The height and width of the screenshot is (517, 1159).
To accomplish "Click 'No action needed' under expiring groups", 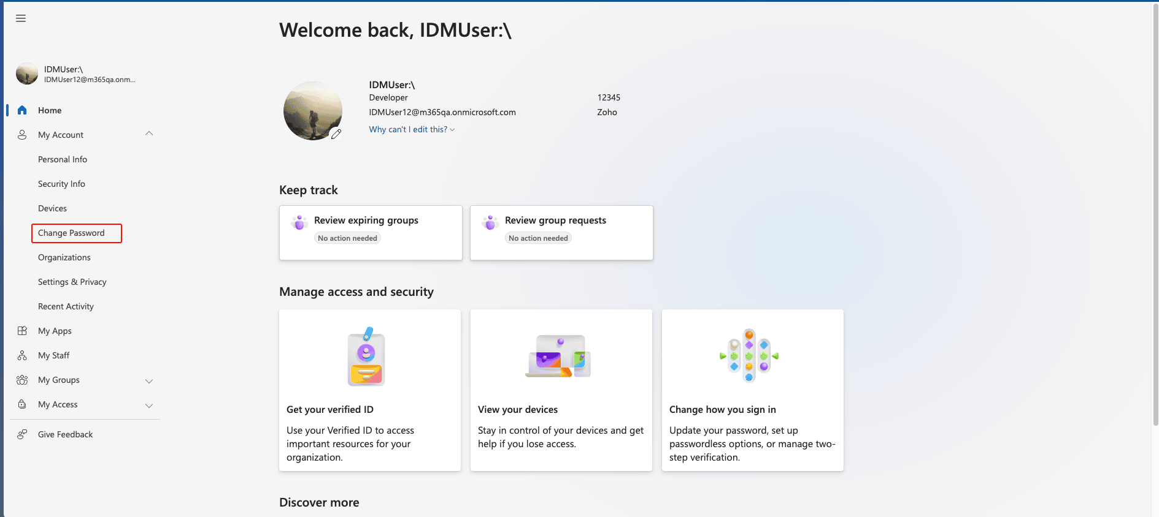I will 347,238.
